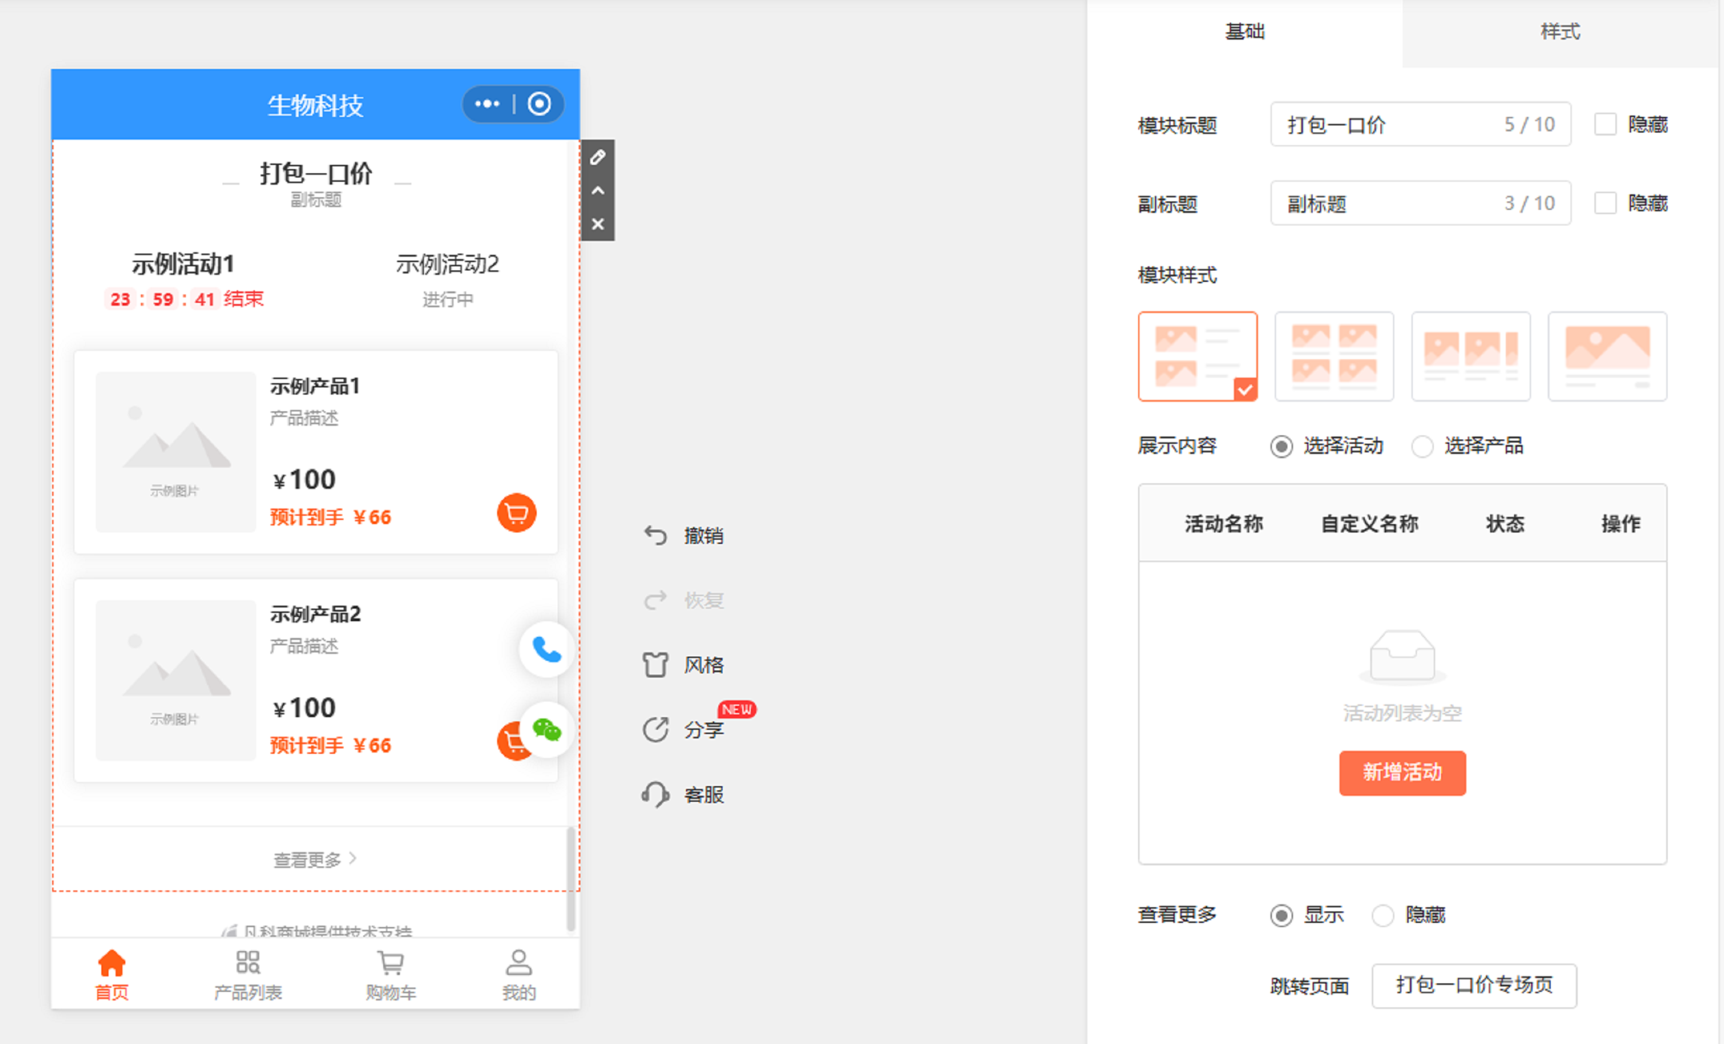The width and height of the screenshot is (1724, 1044).
Task: Check 隐藏 box for 模块标题
Action: click(1605, 125)
